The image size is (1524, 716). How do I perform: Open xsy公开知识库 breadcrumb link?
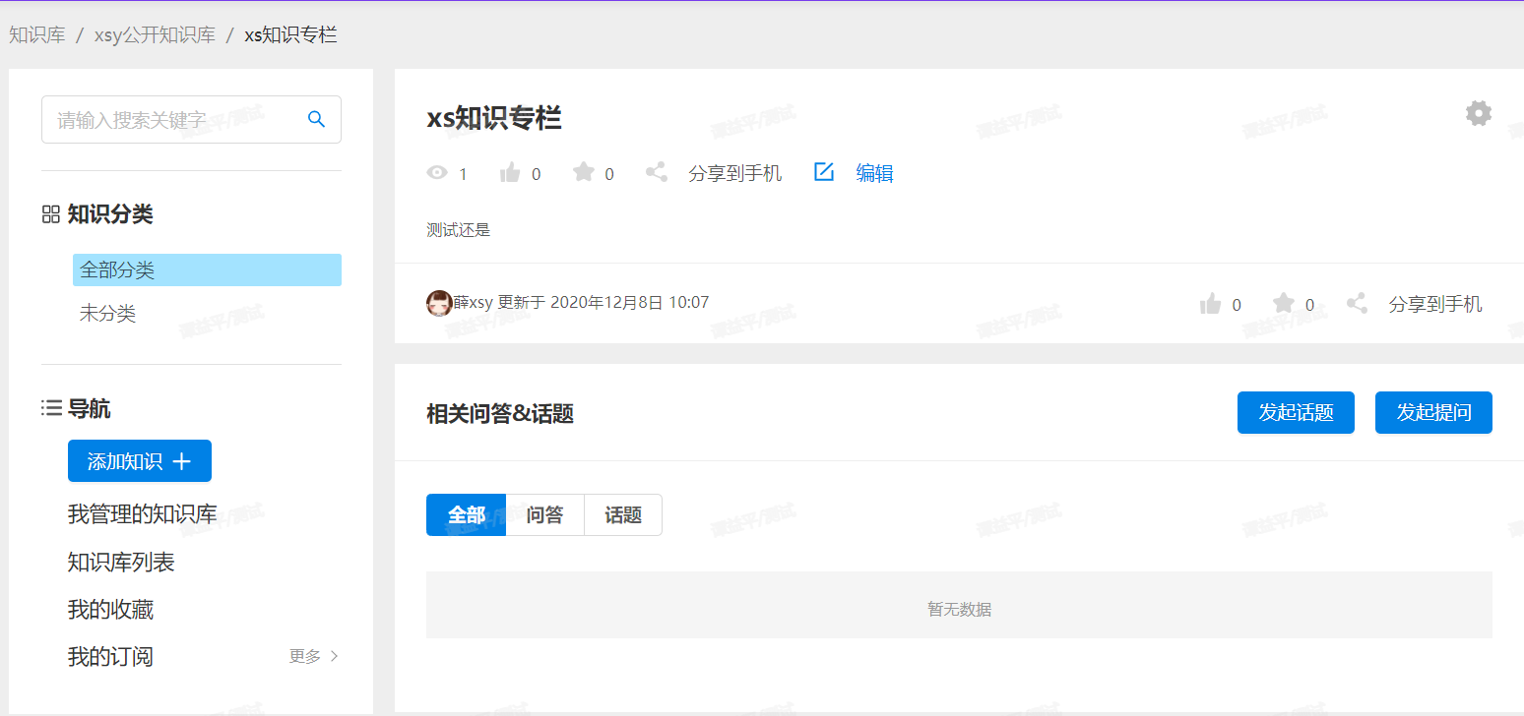pyautogui.click(x=155, y=35)
